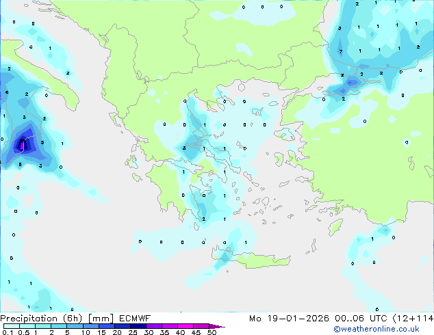Click the 0.1–0.5 mm lightest legend swatch
Image resolution: width=434 pixels, height=335 pixels.
12,326
